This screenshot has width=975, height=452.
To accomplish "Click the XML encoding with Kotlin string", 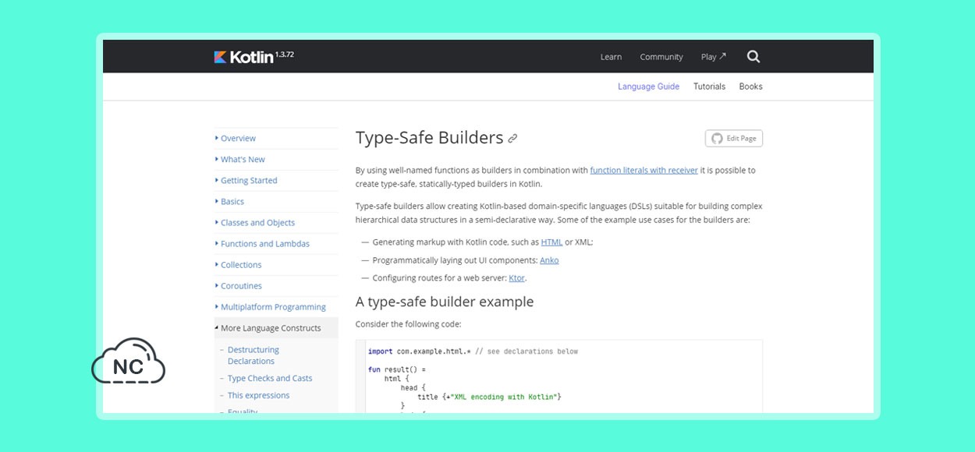I will 502,397.
